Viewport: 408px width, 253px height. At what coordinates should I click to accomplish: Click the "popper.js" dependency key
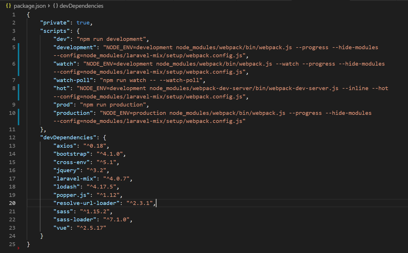72,195
